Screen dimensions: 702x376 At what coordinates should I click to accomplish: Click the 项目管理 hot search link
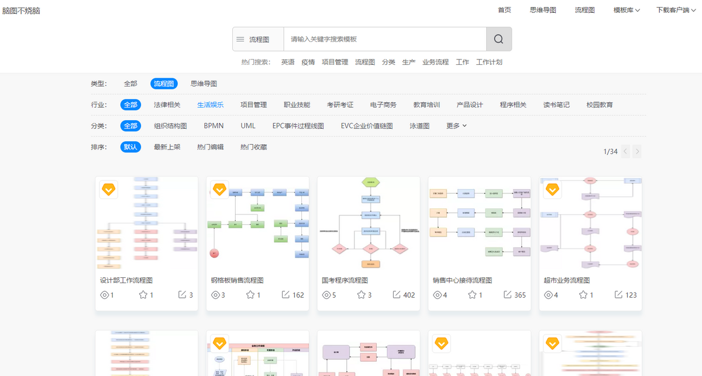[335, 61]
